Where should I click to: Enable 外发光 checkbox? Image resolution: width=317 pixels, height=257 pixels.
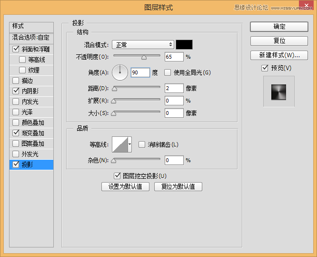pos(16,154)
